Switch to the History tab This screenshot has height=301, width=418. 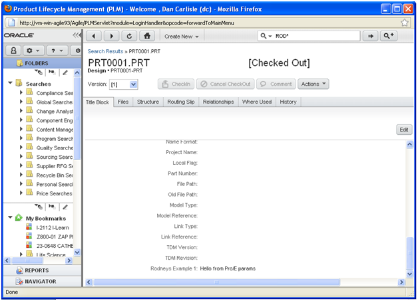coord(288,102)
